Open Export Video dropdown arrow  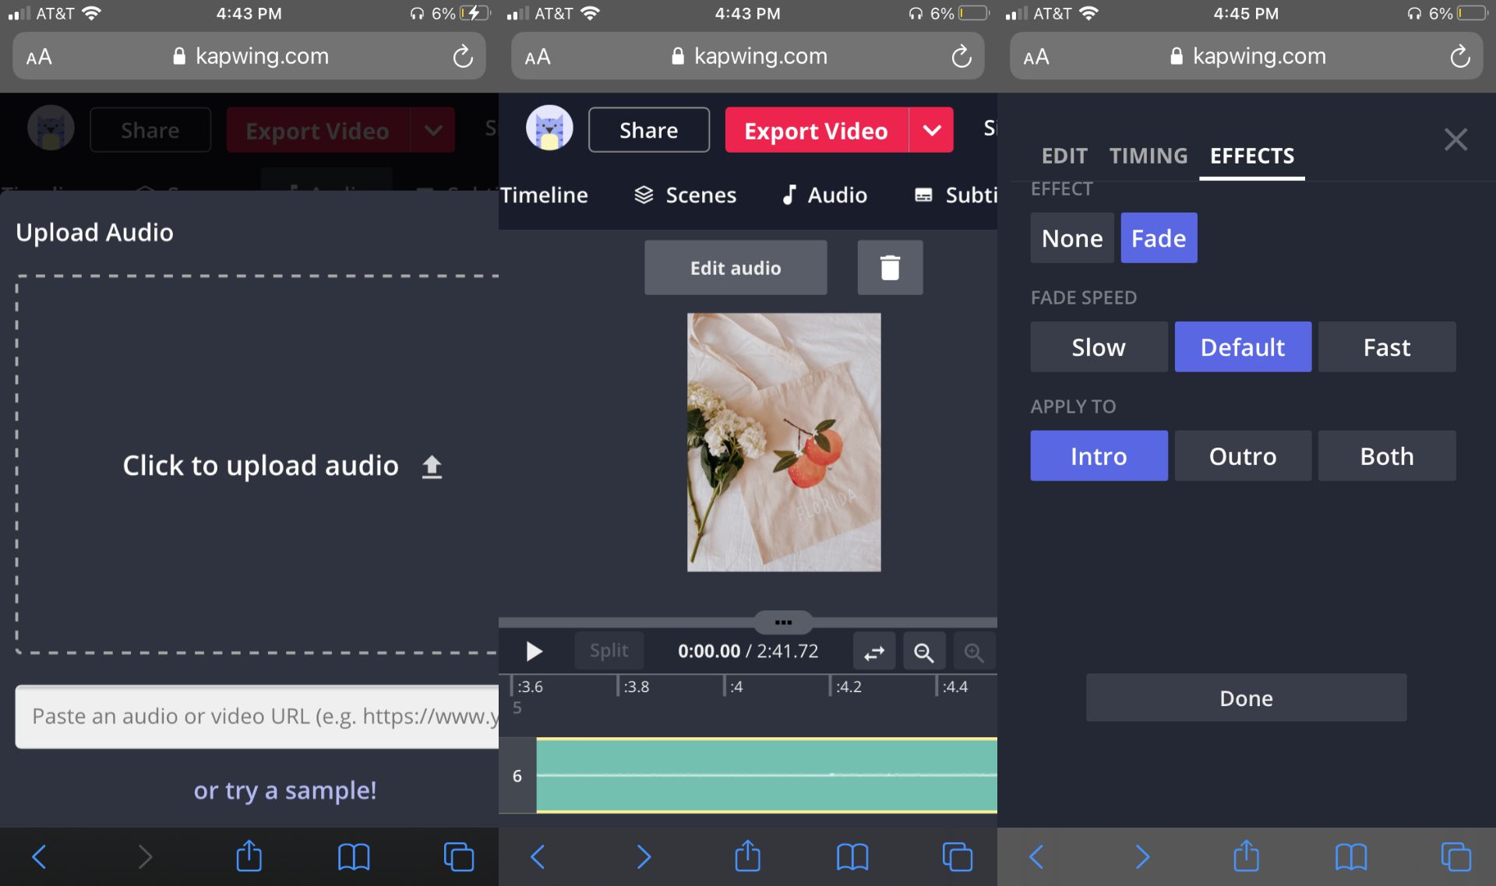(x=932, y=130)
